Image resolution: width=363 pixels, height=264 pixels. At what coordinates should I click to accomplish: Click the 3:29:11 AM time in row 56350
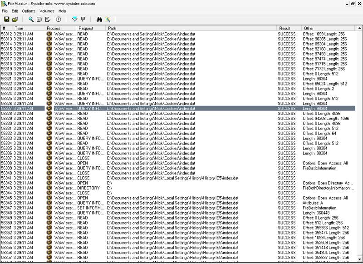[x=23, y=223]
